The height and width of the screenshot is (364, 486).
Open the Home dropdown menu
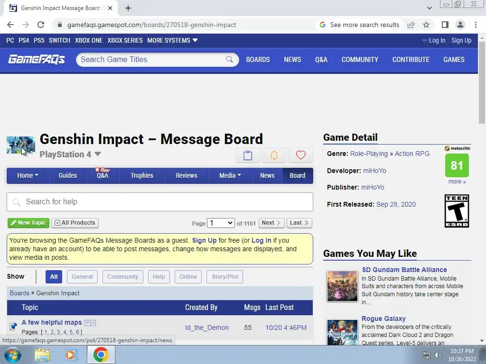coord(28,175)
